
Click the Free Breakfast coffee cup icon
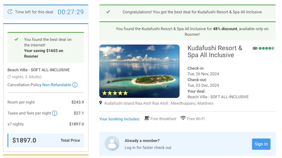(147, 118)
